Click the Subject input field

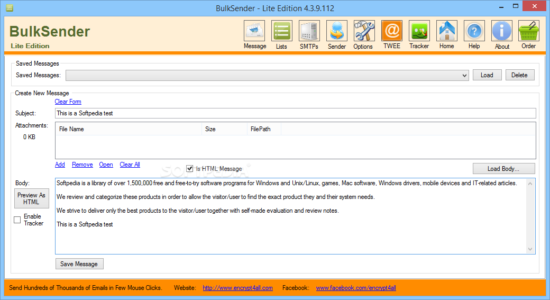(295, 113)
